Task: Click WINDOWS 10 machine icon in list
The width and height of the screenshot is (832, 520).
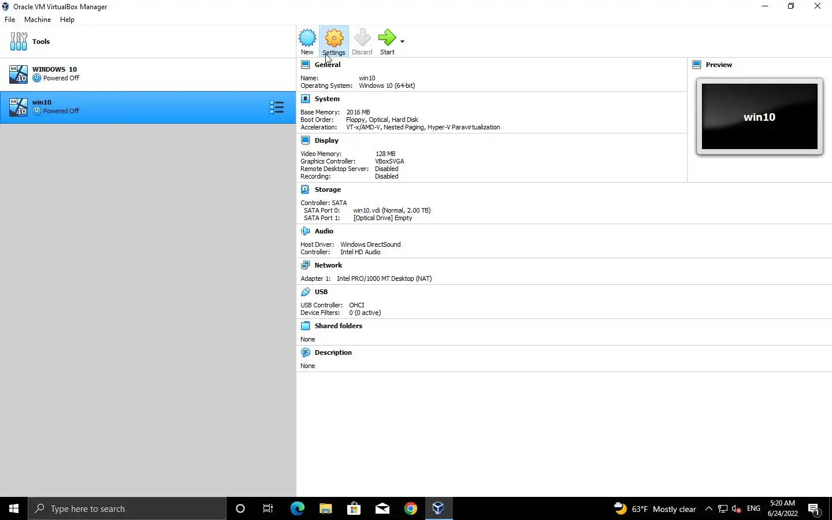Action: [x=18, y=74]
